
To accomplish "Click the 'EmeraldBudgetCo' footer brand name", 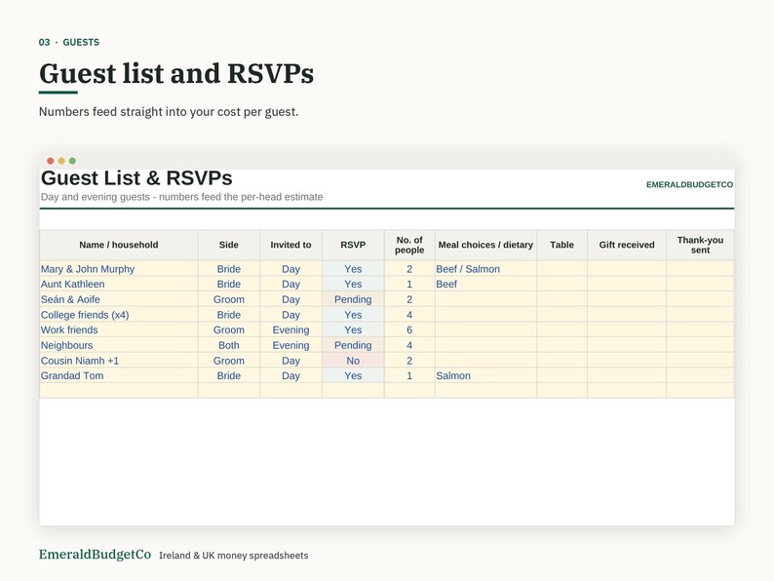I will pos(95,555).
